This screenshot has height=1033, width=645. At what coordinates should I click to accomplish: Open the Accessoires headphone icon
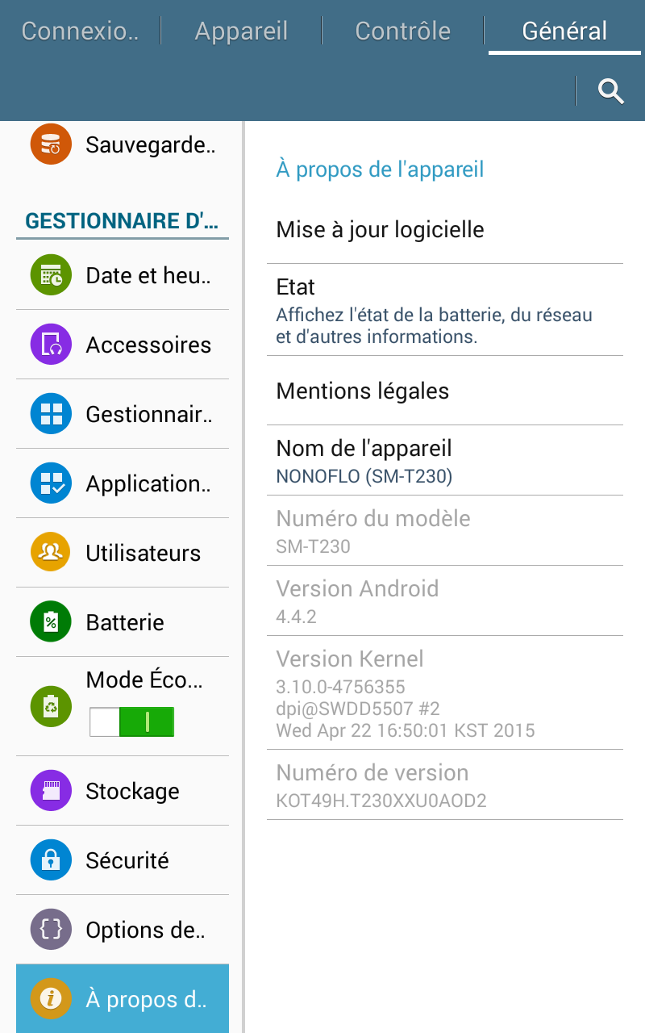(51, 345)
